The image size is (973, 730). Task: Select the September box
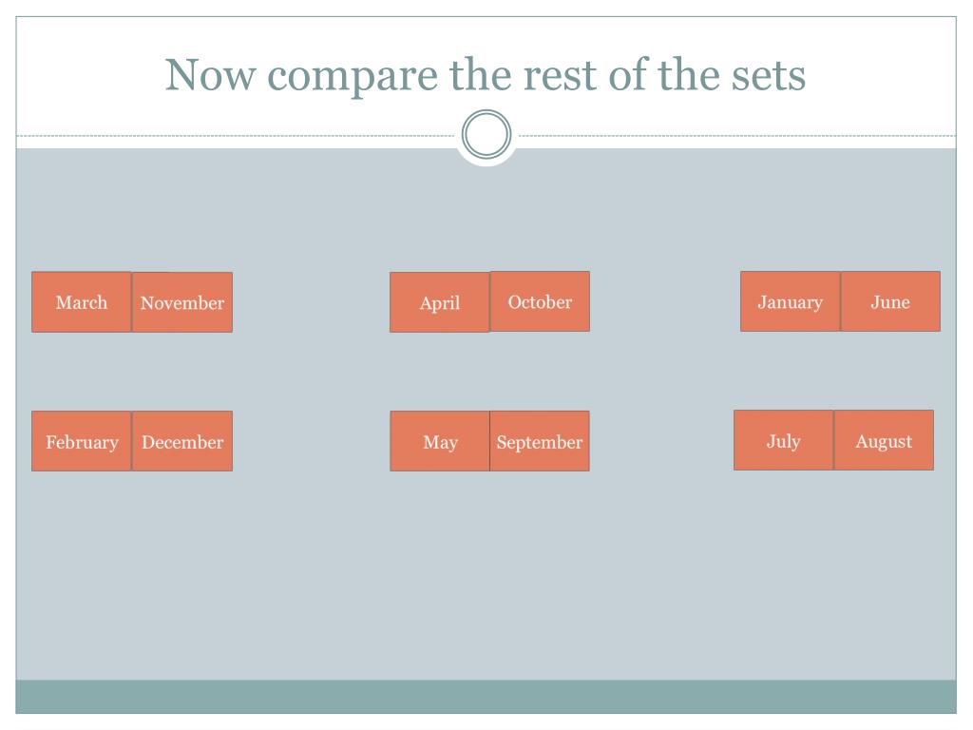[x=540, y=441]
